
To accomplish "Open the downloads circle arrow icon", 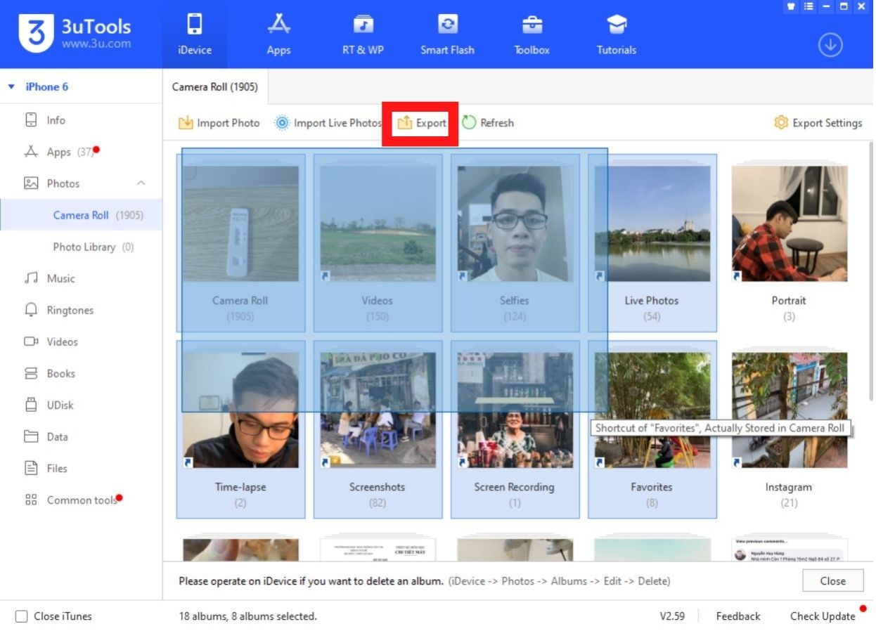I will [x=830, y=45].
